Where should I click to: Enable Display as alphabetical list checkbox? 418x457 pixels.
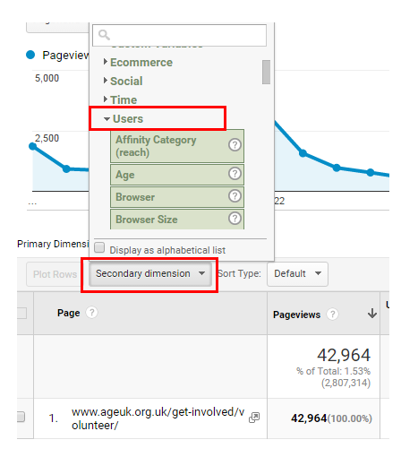point(99,247)
